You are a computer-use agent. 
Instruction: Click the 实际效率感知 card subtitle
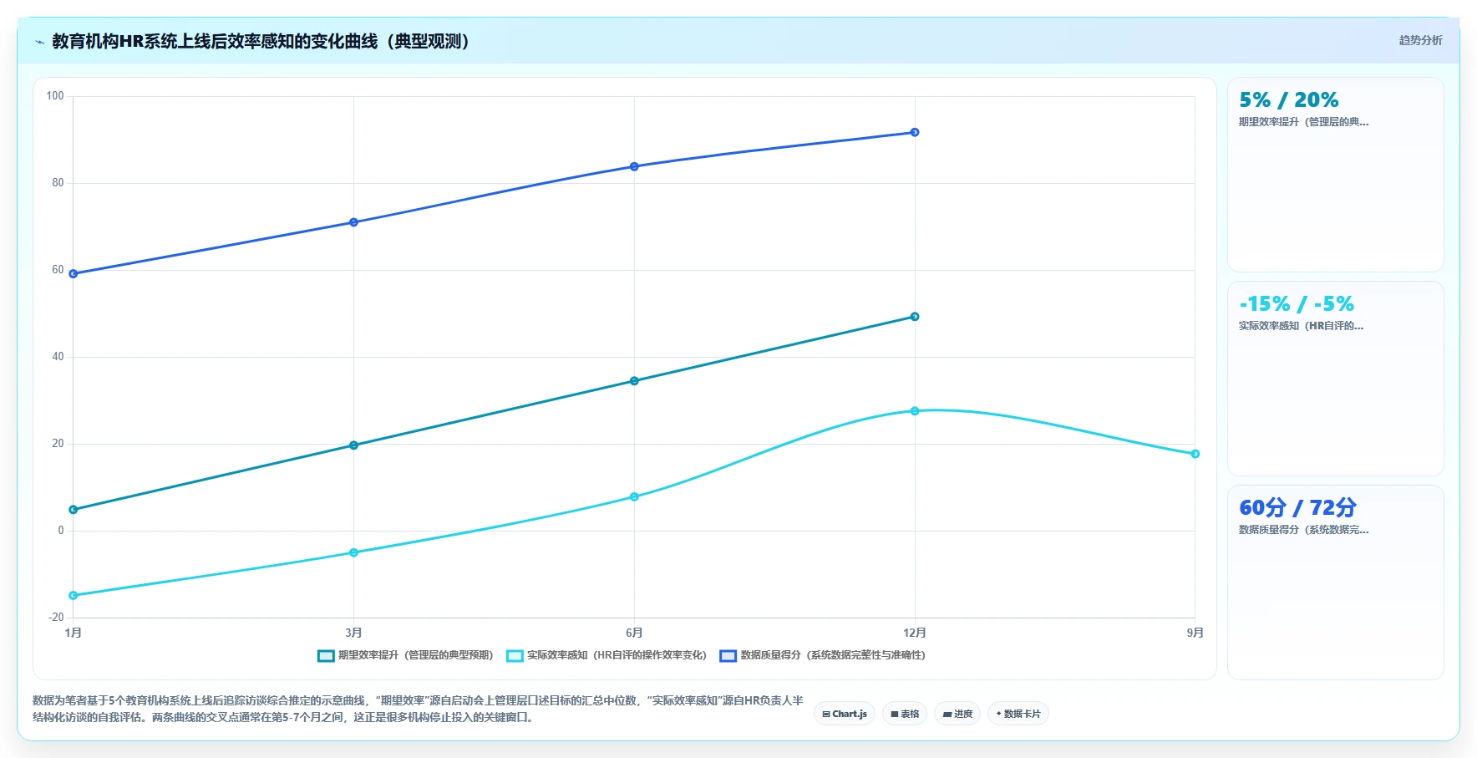pos(1301,326)
